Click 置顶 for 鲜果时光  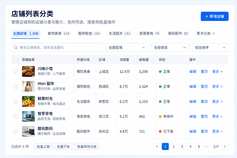click(x=204, y=102)
